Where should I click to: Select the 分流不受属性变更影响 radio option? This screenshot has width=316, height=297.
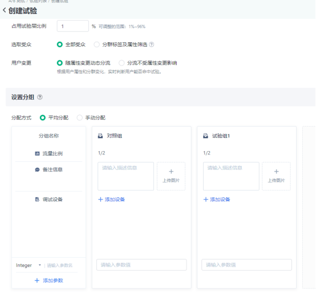(x=121, y=63)
